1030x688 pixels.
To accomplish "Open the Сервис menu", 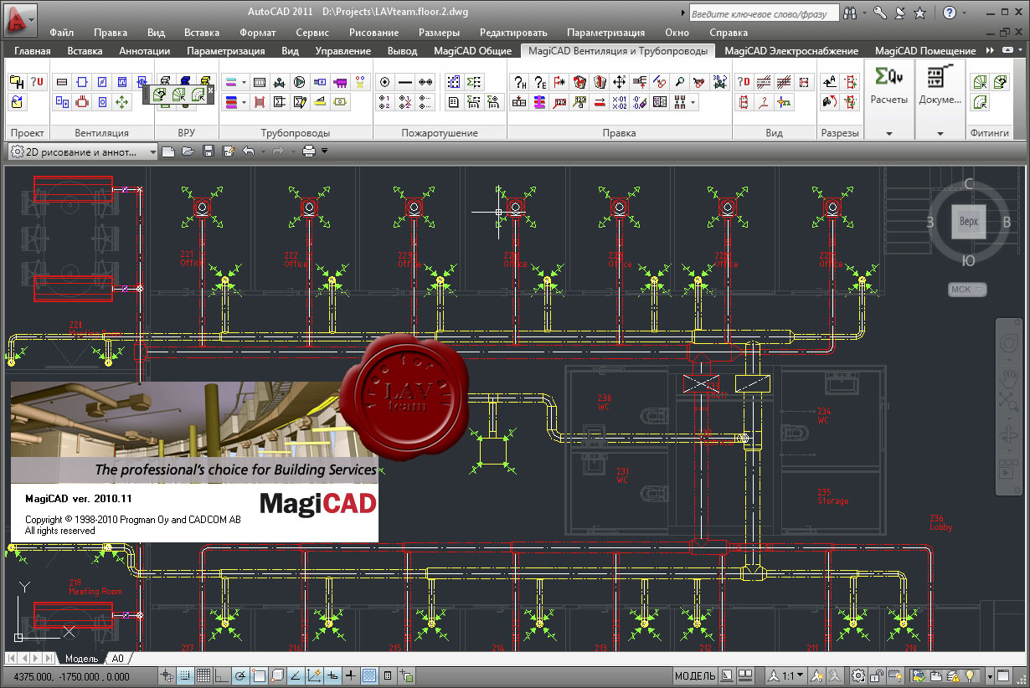I will (312, 33).
